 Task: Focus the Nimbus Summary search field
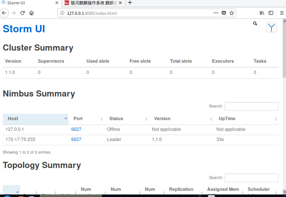tap(251, 106)
